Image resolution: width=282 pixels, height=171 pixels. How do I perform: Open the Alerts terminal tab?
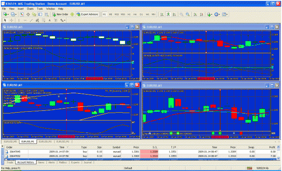tap(51, 162)
